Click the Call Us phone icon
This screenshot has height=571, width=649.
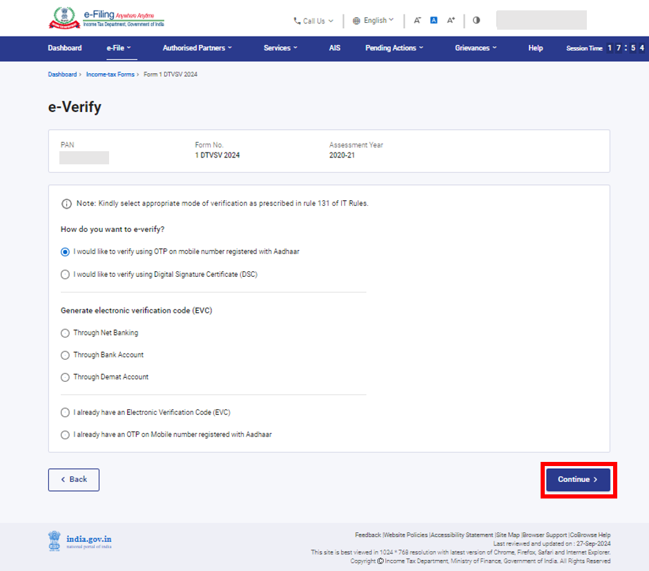[296, 21]
